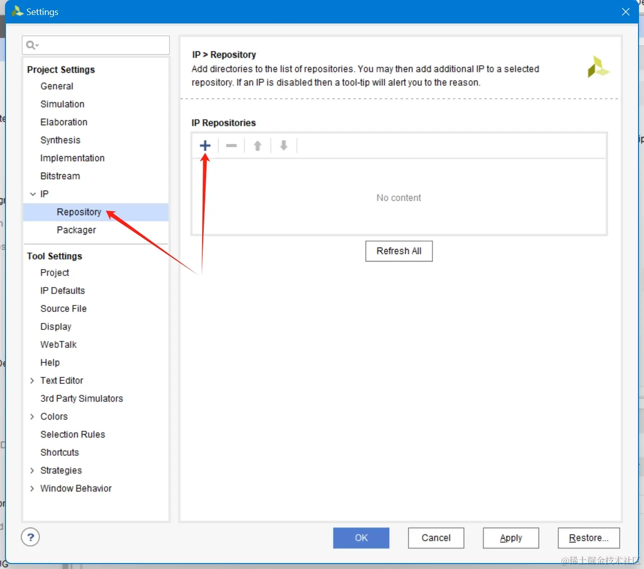Select Packager under IP
The image size is (644, 569).
76,230
